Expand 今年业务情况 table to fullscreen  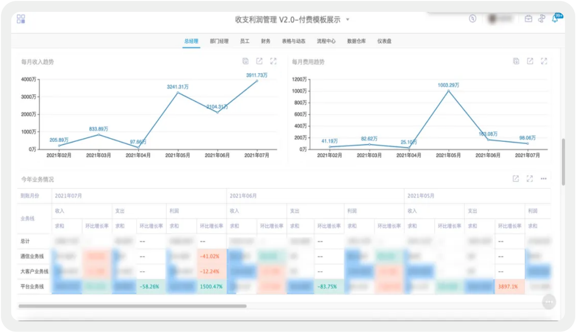click(530, 179)
